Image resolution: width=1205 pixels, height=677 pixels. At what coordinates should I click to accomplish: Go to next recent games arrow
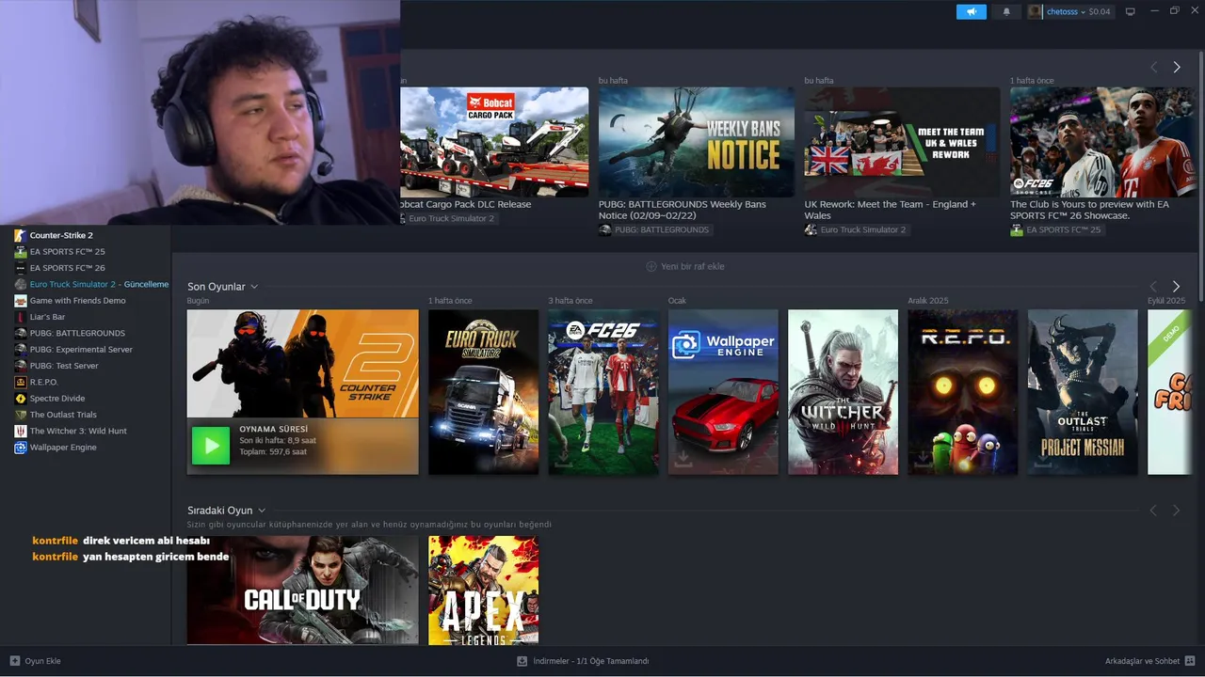click(x=1176, y=286)
